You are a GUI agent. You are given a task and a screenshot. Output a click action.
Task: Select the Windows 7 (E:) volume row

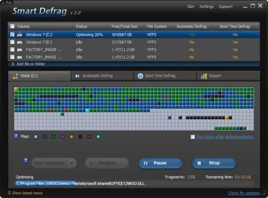[x=134, y=42]
